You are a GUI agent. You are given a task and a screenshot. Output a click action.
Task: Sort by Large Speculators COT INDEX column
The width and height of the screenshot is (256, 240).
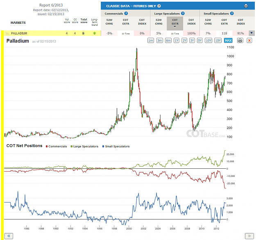click(x=191, y=22)
